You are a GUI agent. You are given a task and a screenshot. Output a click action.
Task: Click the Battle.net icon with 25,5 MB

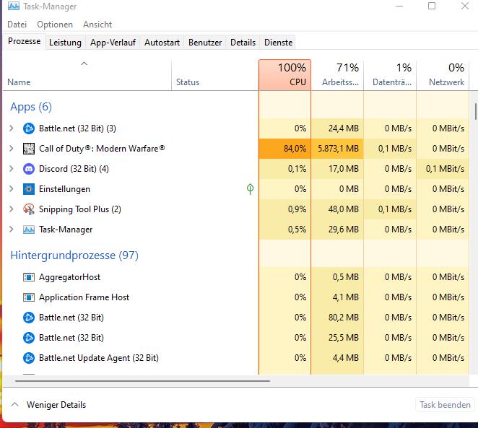click(x=29, y=338)
